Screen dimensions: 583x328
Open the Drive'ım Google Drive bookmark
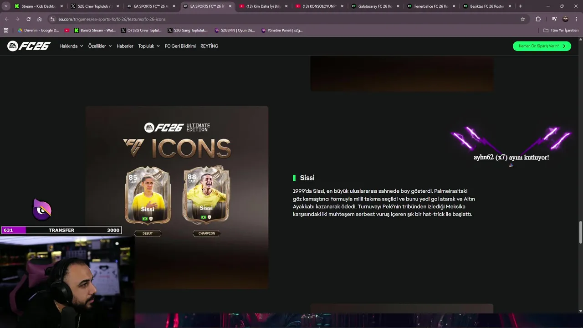click(x=38, y=31)
